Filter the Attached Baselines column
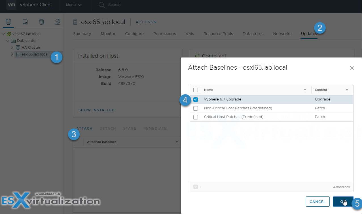 (x=177, y=142)
